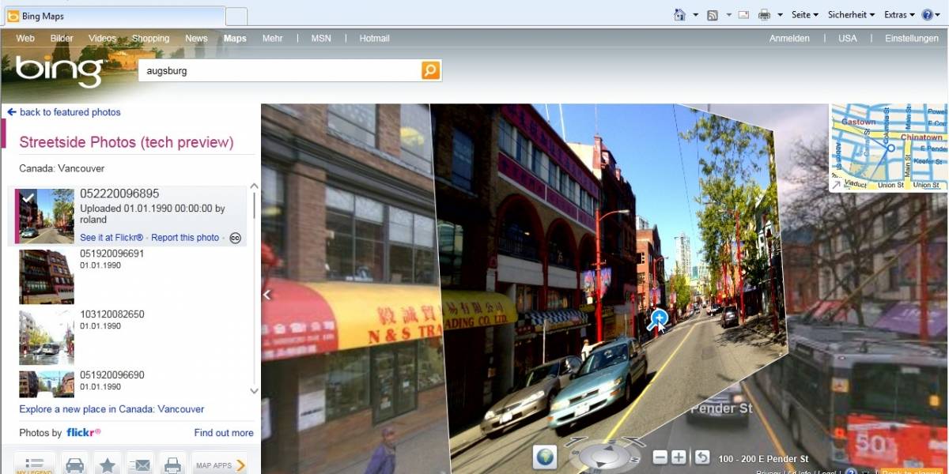Open the News tab

click(x=196, y=38)
